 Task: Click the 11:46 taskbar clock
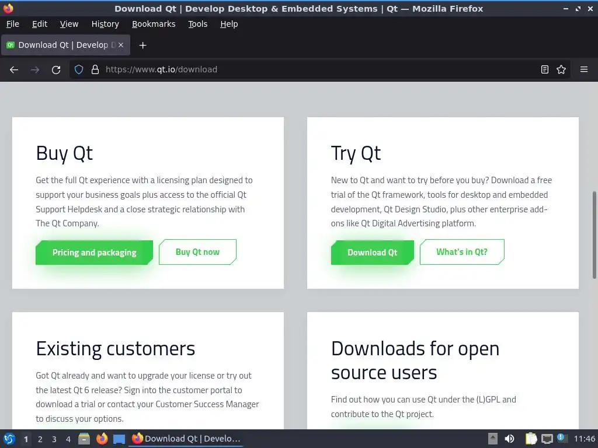(584, 439)
